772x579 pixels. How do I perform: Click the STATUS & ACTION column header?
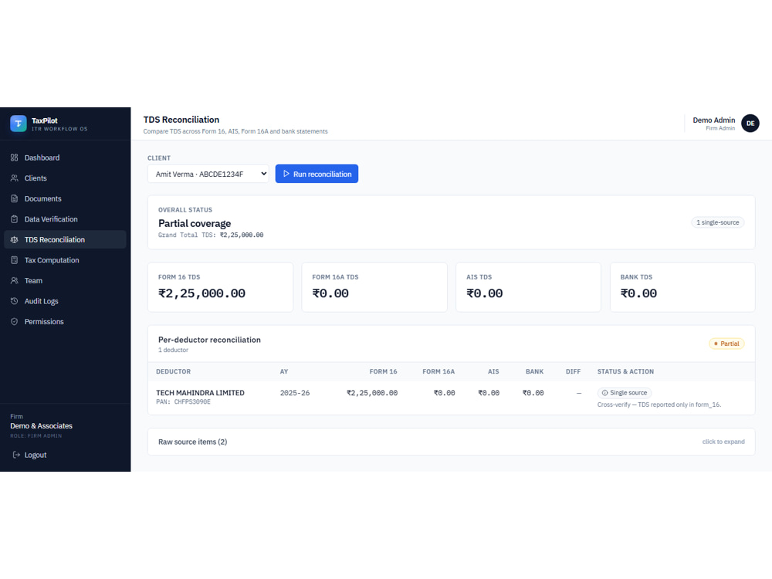point(625,372)
